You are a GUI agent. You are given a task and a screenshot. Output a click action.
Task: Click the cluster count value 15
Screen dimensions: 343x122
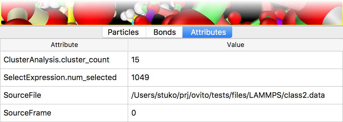click(x=135, y=60)
